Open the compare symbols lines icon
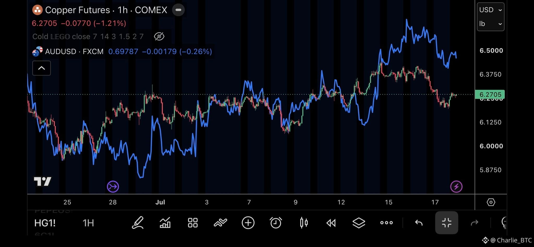This screenshot has width=534, height=247. click(220, 222)
